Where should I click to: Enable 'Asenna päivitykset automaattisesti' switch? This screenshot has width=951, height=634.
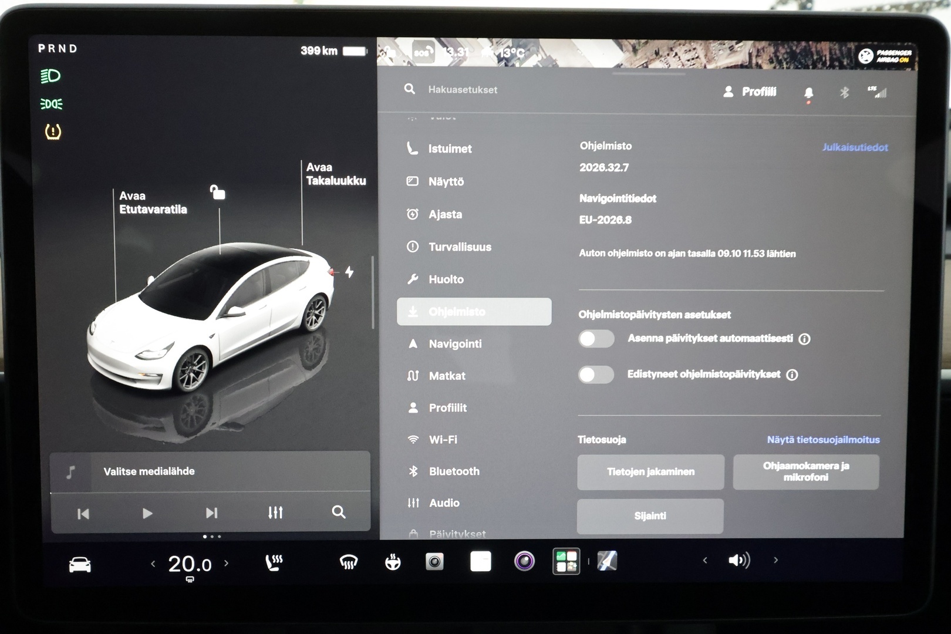(596, 339)
